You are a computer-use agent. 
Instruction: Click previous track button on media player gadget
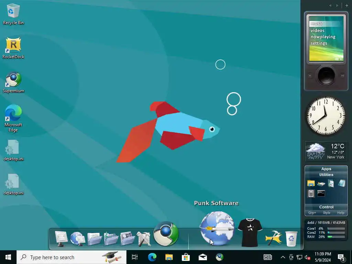(310, 76)
